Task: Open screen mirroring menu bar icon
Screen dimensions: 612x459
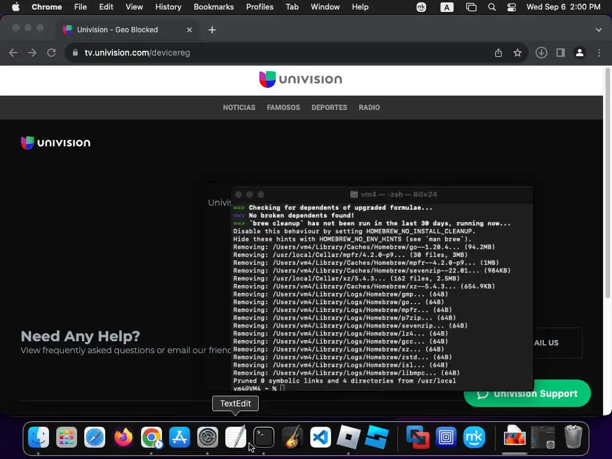Action: pos(472,7)
